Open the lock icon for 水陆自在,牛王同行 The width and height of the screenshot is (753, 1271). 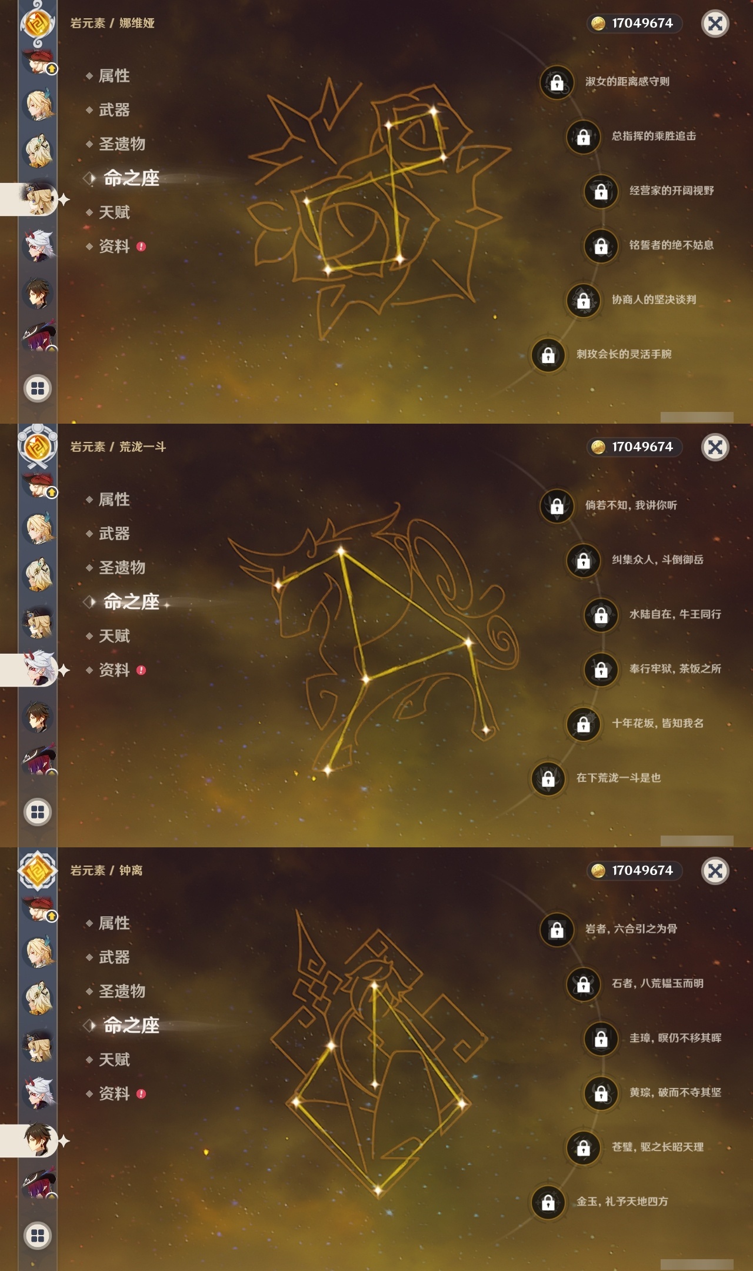[601, 615]
